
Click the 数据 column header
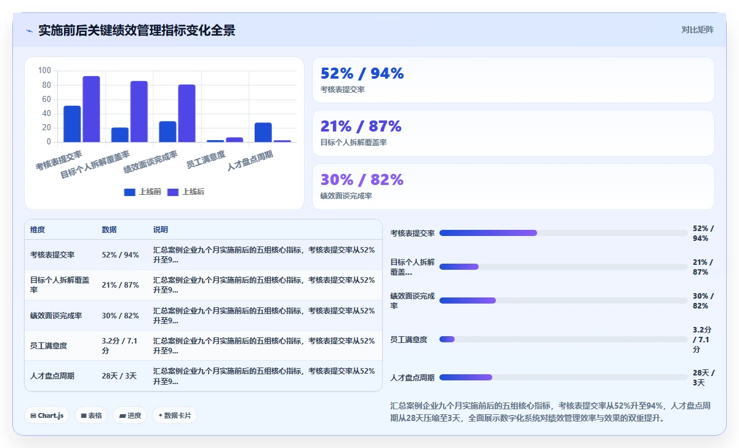pyautogui.click(x=109, y=230)
